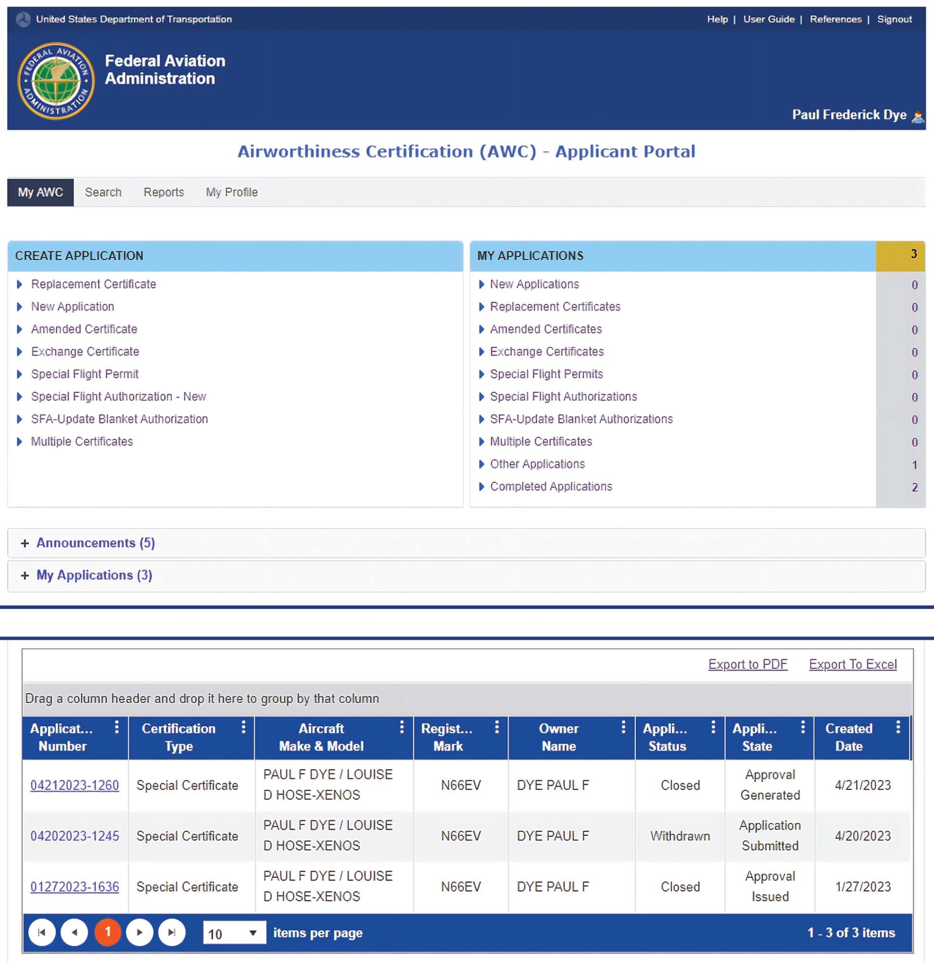Select SFA-Update Blanket Authorization under Create Application
The image size is (934, 963).
coord(119,419)
